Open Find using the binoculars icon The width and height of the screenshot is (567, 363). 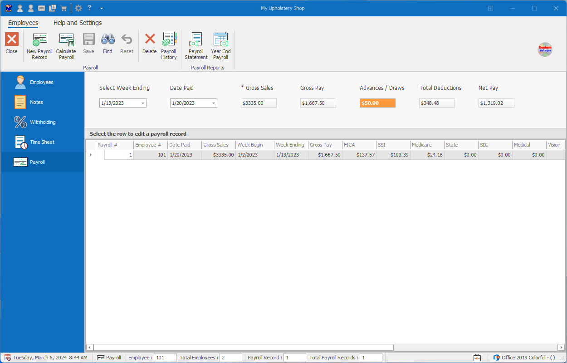108,44
